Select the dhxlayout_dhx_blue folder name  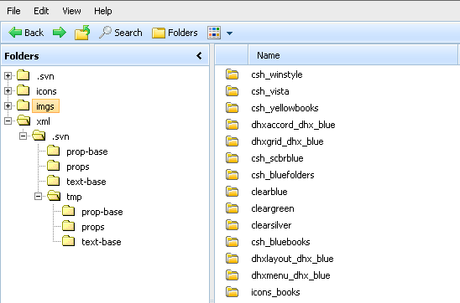coord(292,259)
